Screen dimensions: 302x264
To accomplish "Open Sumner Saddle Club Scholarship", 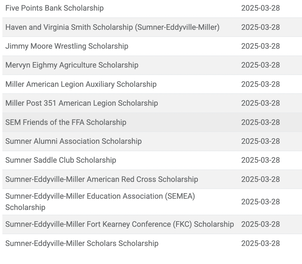I will 61,160.
